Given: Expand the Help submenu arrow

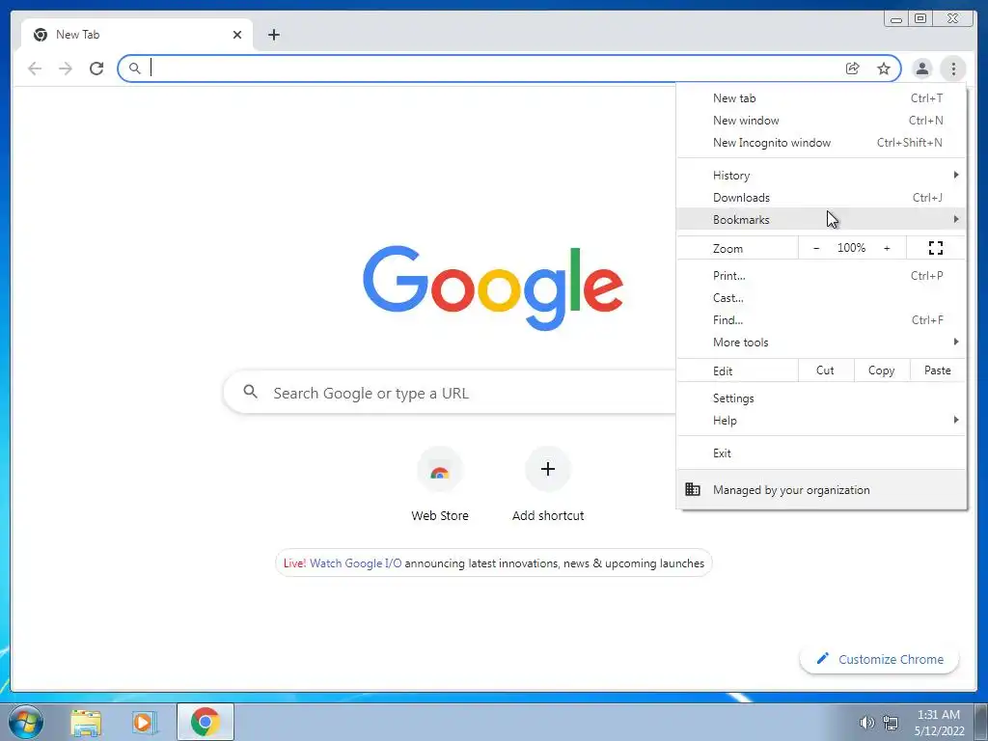Looking at the screenshot, I should click(956, 420).
